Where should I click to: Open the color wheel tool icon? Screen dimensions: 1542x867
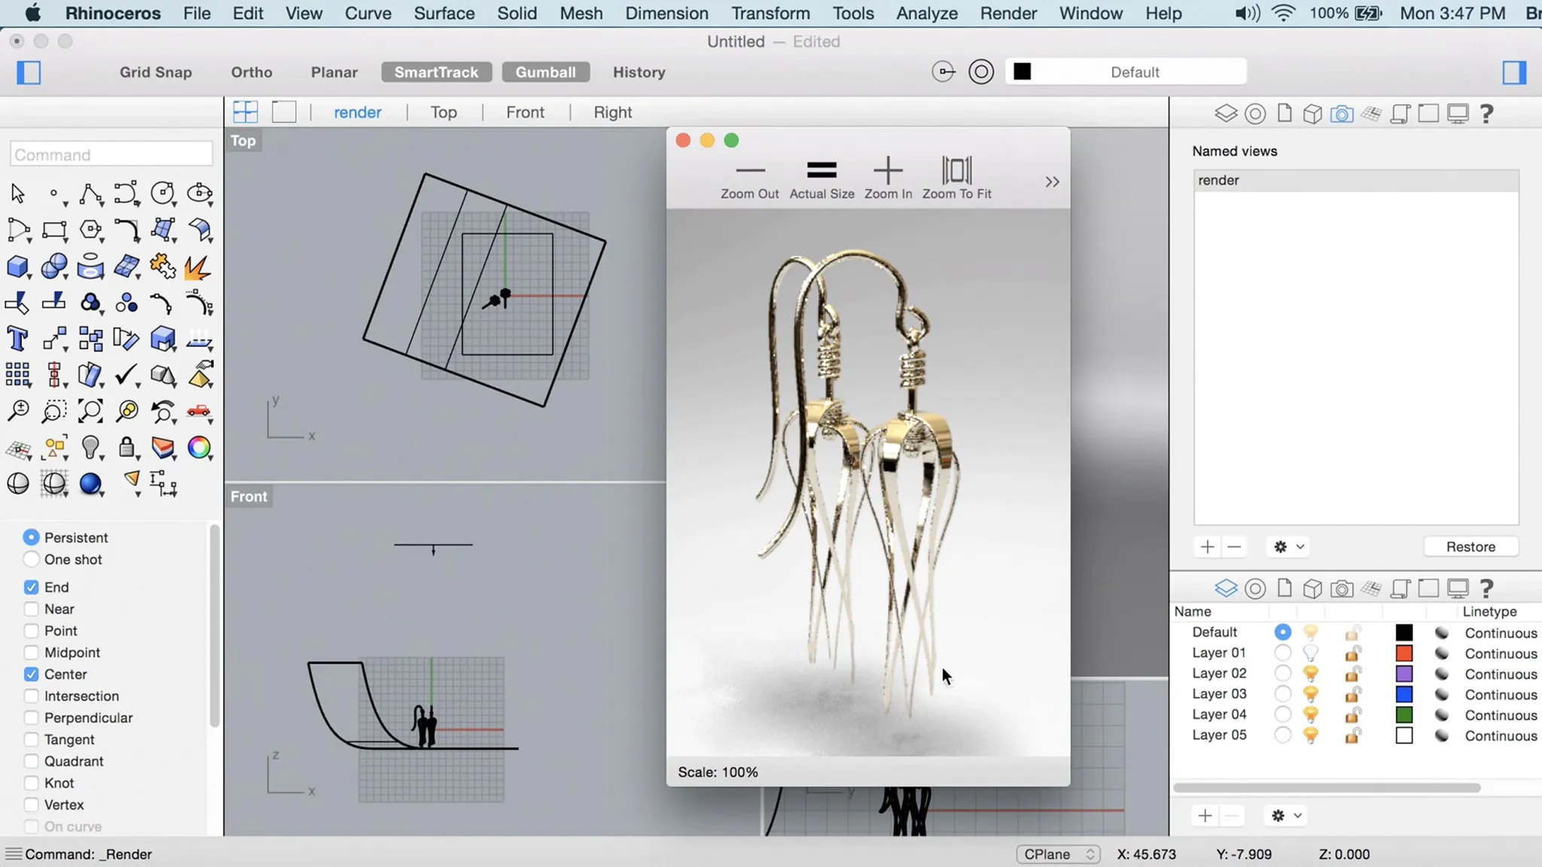pyautogui.click(x=199, y=448)
